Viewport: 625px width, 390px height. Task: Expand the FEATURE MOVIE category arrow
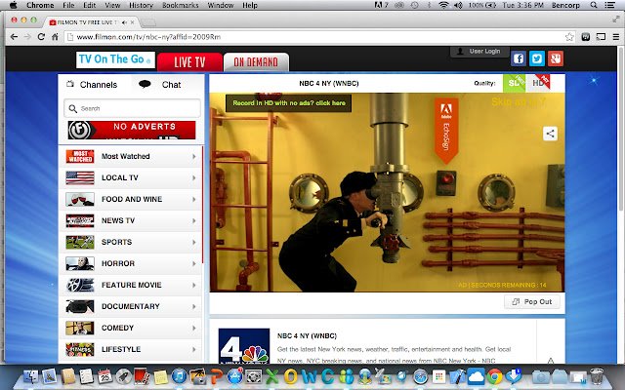click(x=194, y=285)
